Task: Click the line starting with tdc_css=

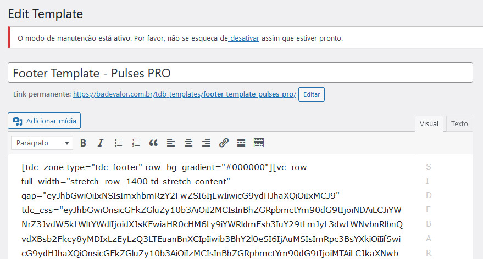Action: tap(212, 210)
